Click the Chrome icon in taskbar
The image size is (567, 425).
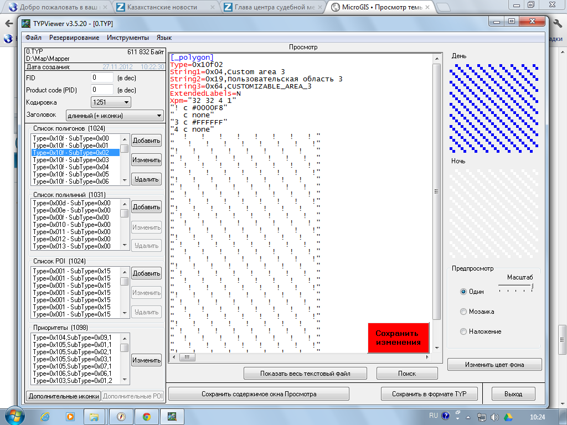pyautogui.click(x=146, y=416)
